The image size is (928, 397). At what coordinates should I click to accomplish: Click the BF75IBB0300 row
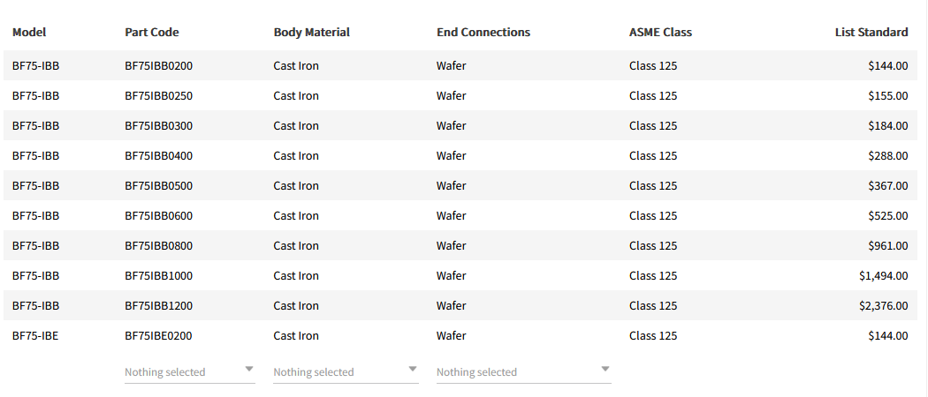[159, 125]
